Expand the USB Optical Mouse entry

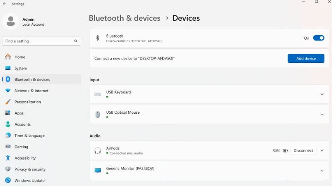322,114
